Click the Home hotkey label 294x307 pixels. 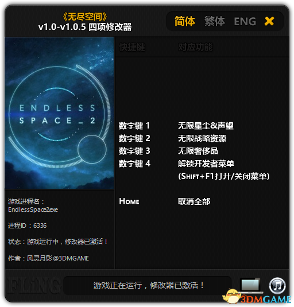coord(129,201)
